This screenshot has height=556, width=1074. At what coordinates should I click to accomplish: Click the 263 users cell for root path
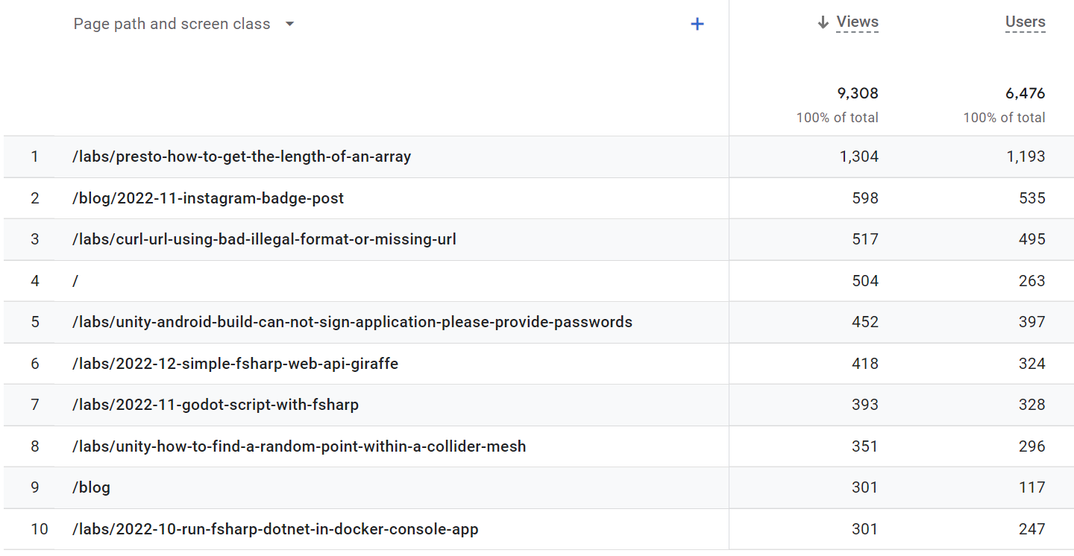click(x=1032, y=281)
